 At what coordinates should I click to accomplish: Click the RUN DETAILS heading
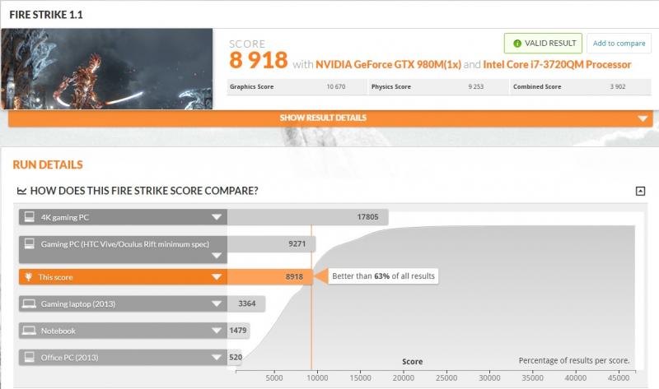click(48, 165)
